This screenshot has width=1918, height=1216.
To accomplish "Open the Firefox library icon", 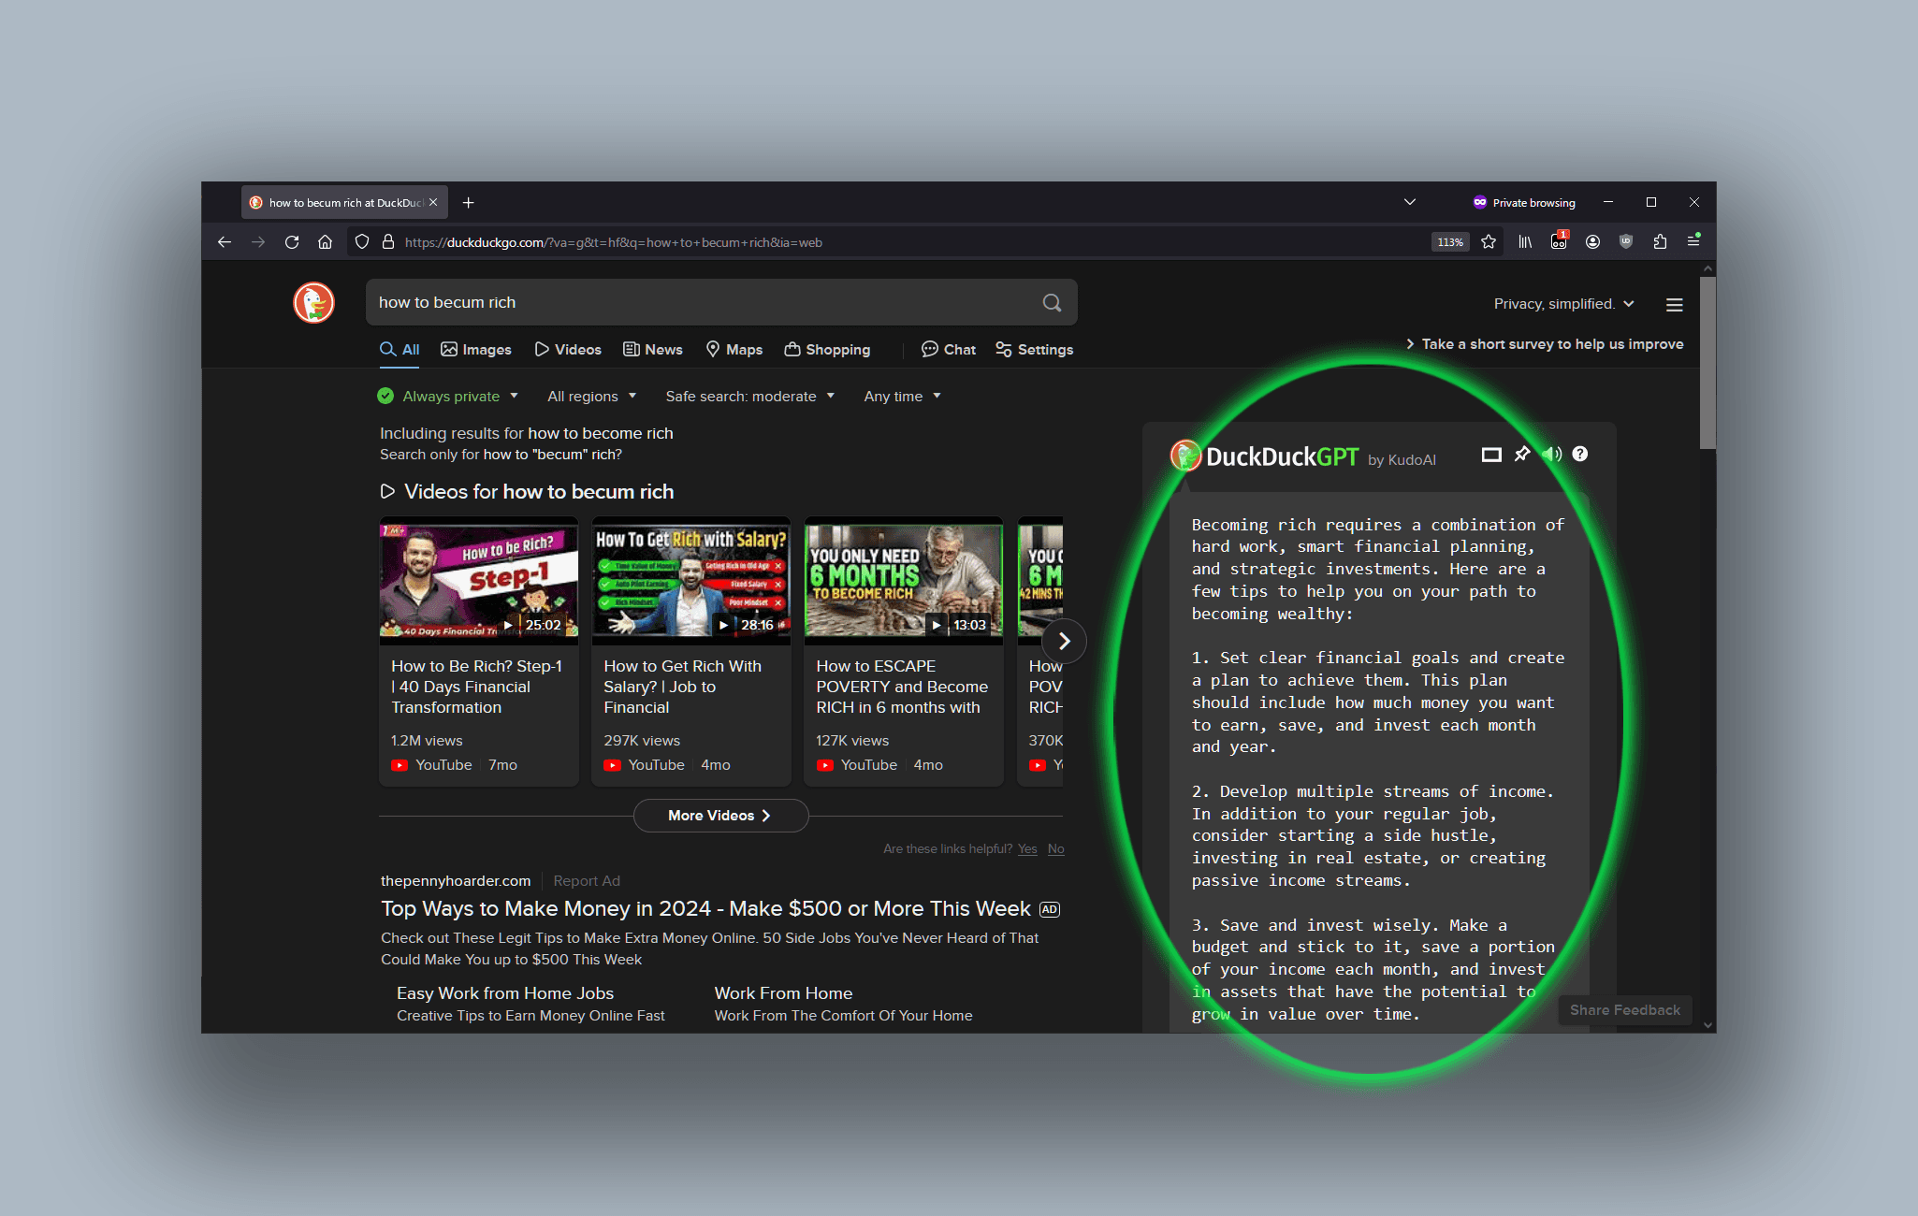I will 1525,241.
